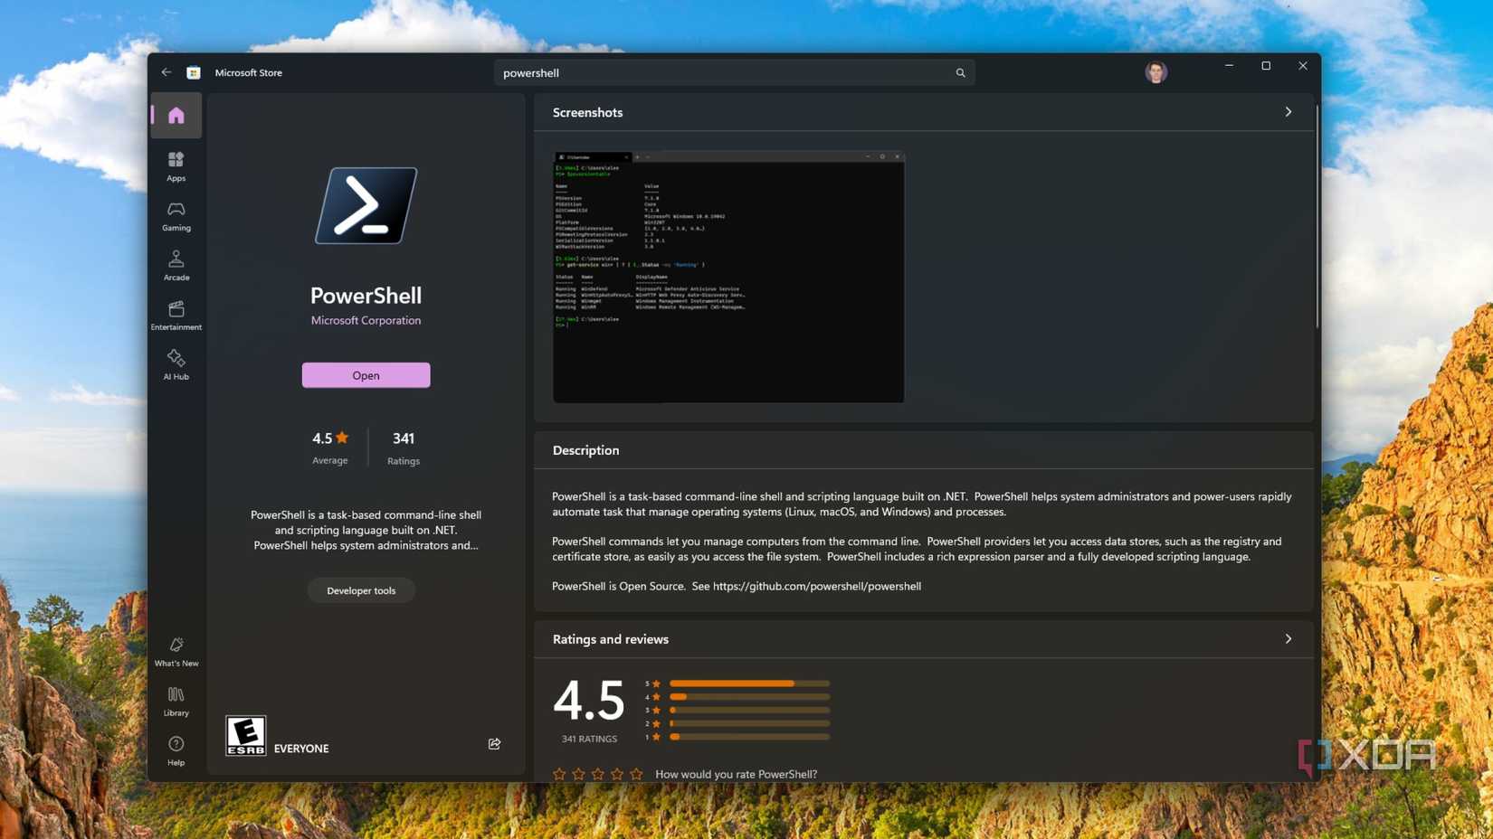Click the 5-star rating bar
Image resolution: width=1493 pixels, height=839 pixels.
point(748,683)
